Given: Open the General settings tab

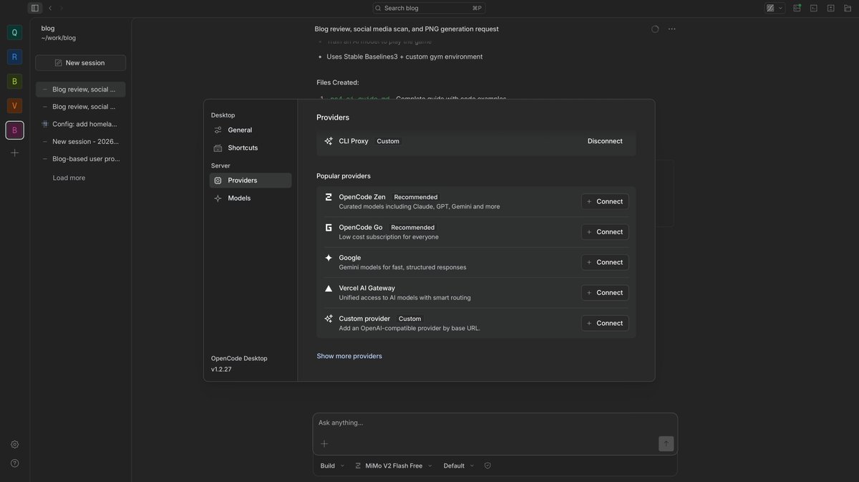Looking at the screenshot, I should click(250, 130).
